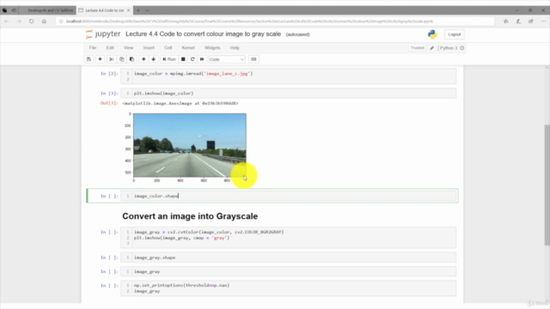Click the Jupyter logo
The width and height of the screenshot is (550, 309).
103,34
